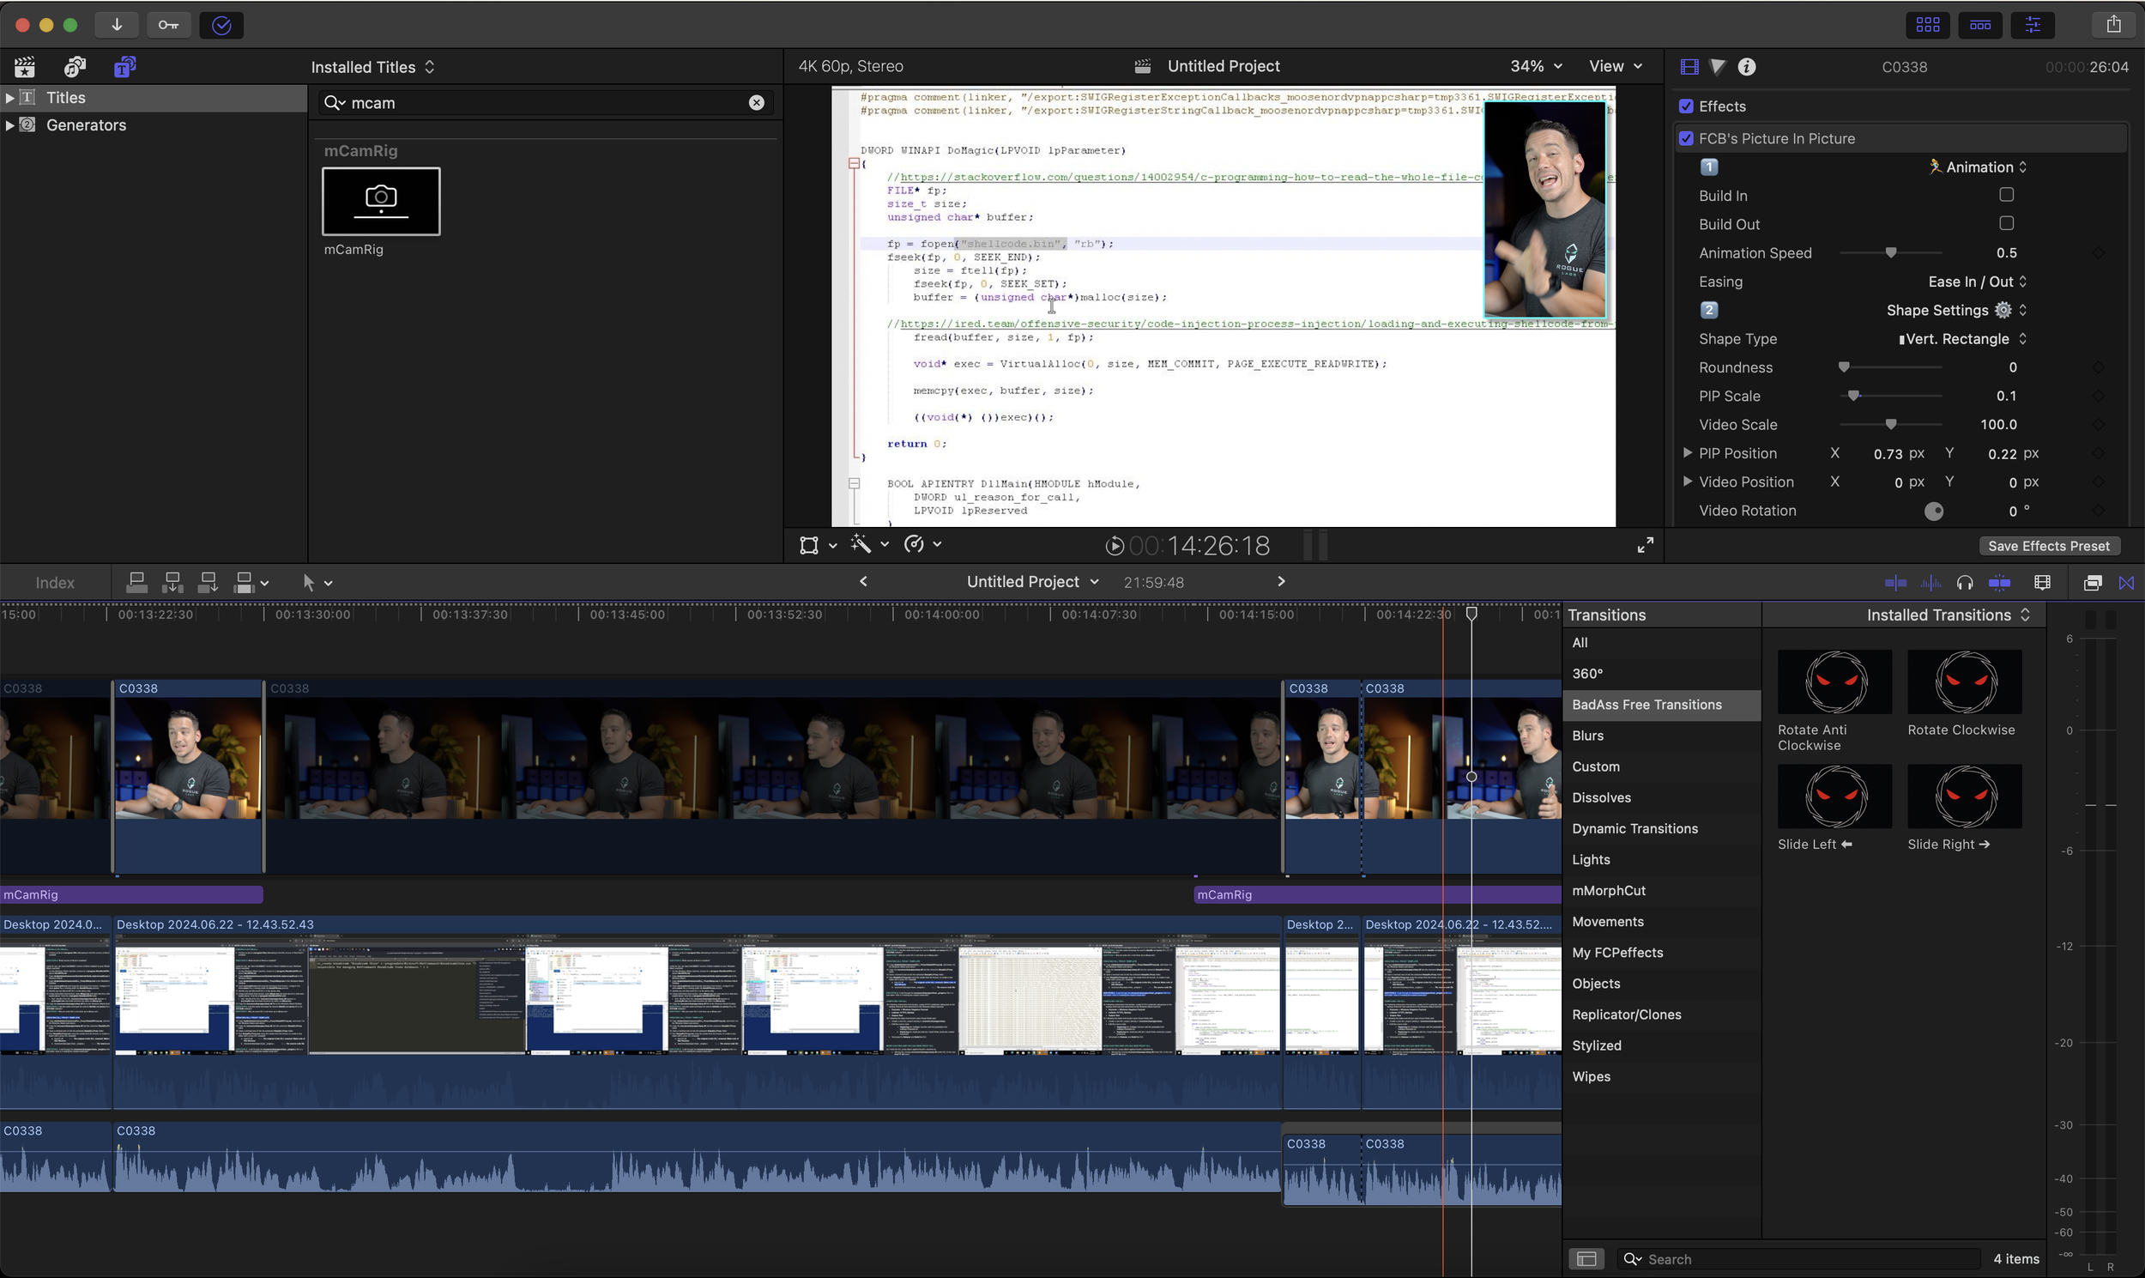Toggle the snapping icon in timeline
The width and height of the screenshot is (2145, 1278).
point(1999,583)
